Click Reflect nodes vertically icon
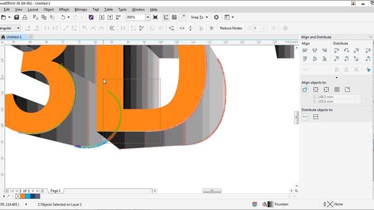374x210 pixels. click(191, 29)
